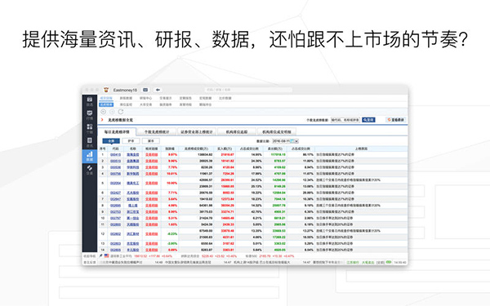490x306 pixels.
Task: Click the blue search query button
Action: click(368, 120)
